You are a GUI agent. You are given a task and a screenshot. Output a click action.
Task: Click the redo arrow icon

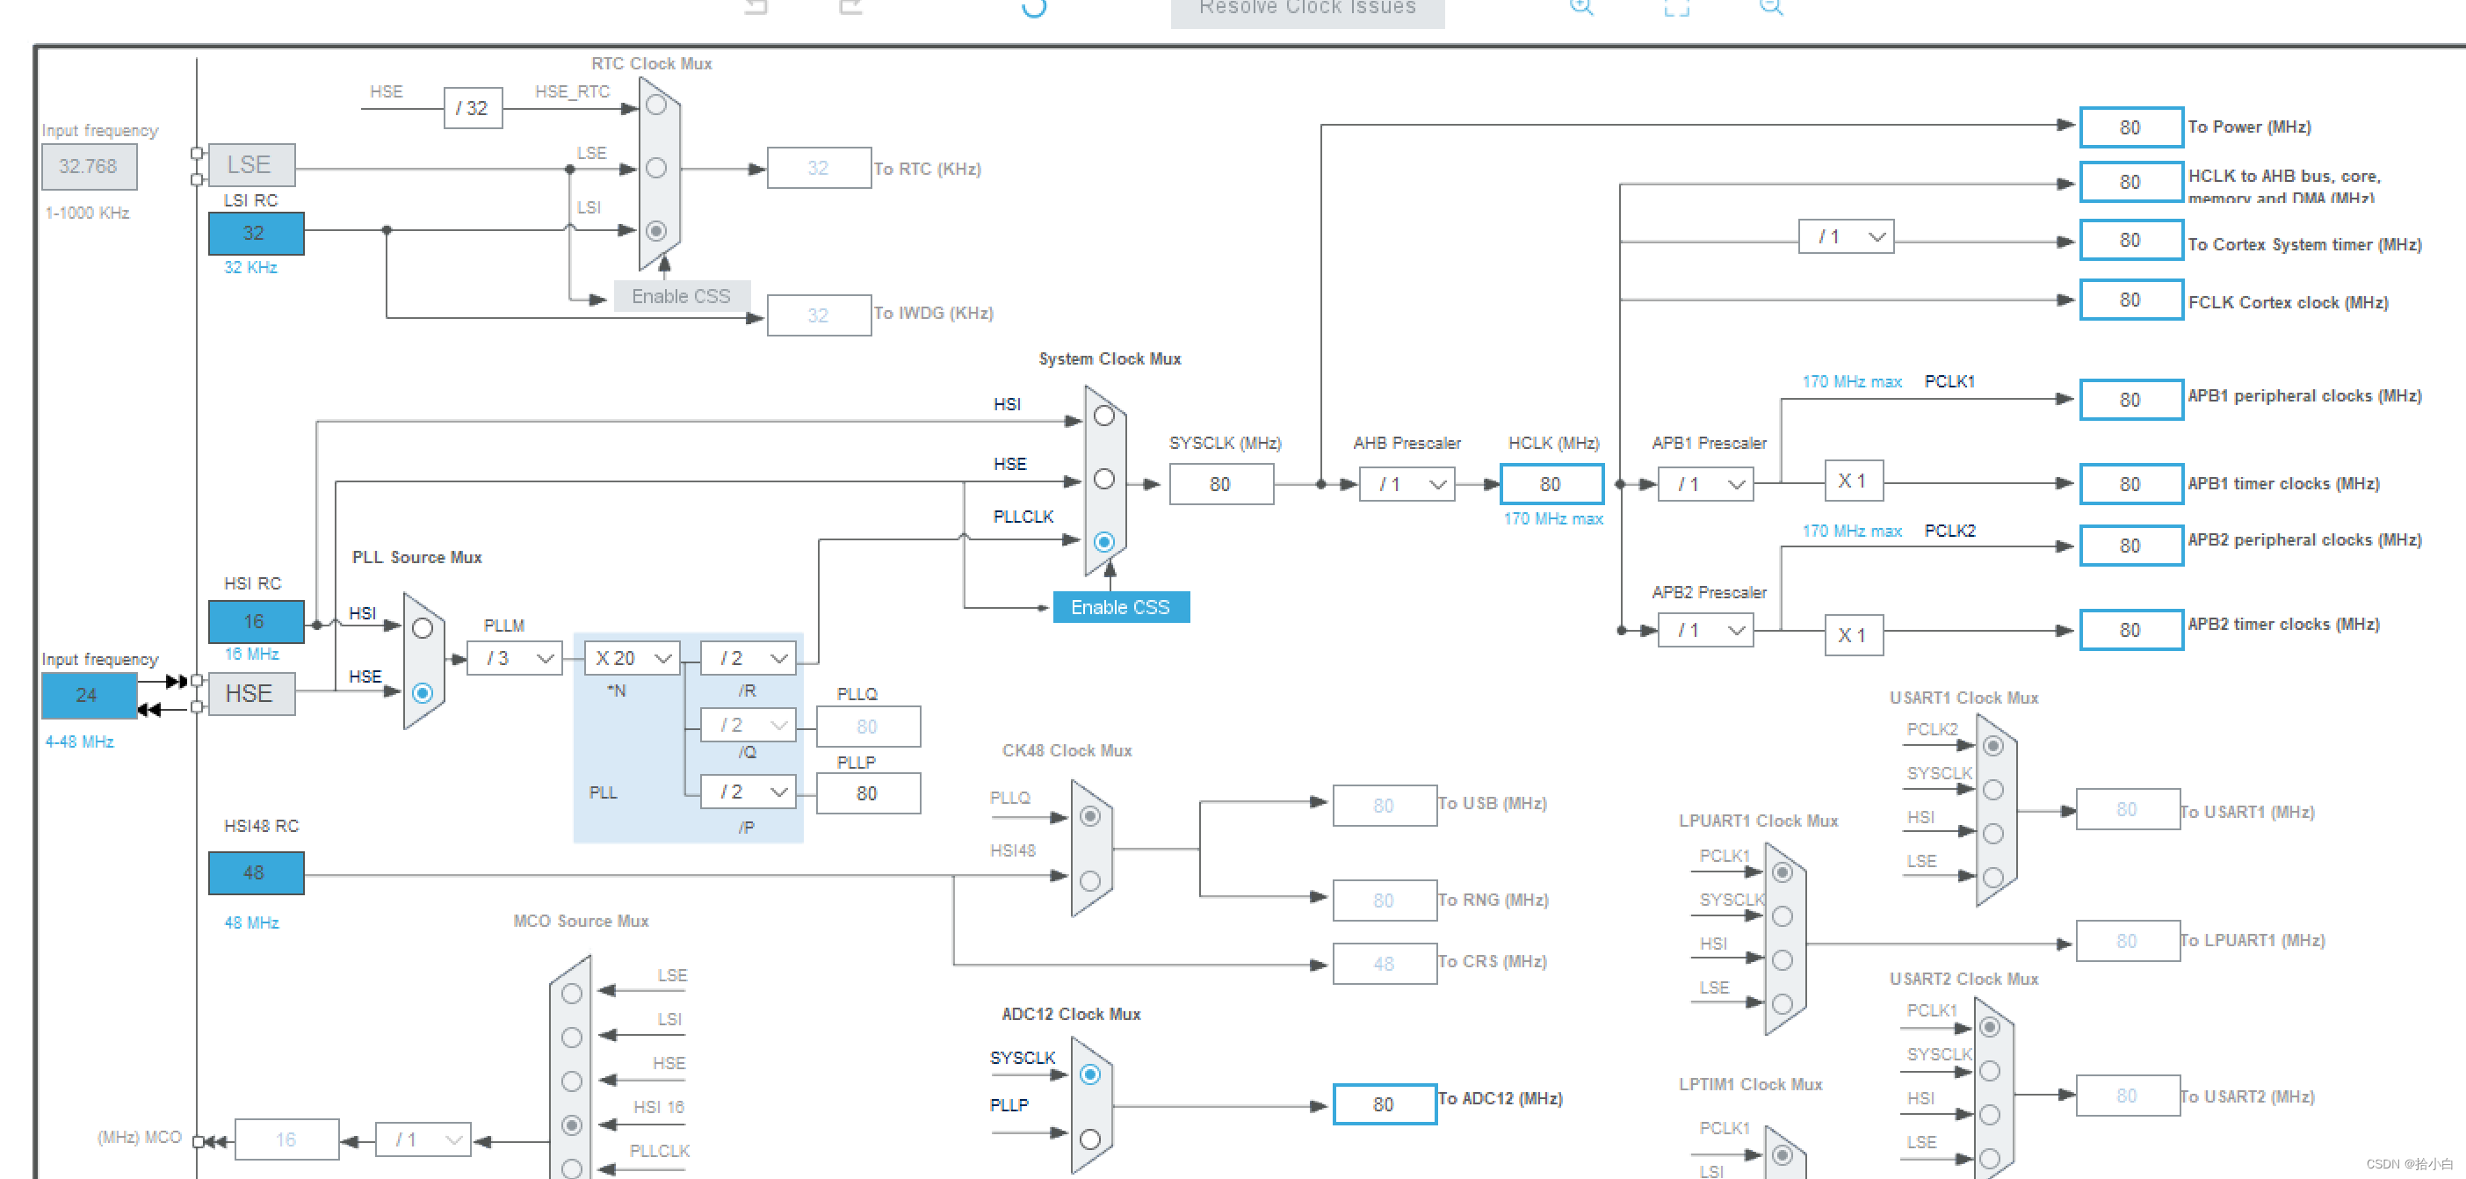click(x=851, y=7)
